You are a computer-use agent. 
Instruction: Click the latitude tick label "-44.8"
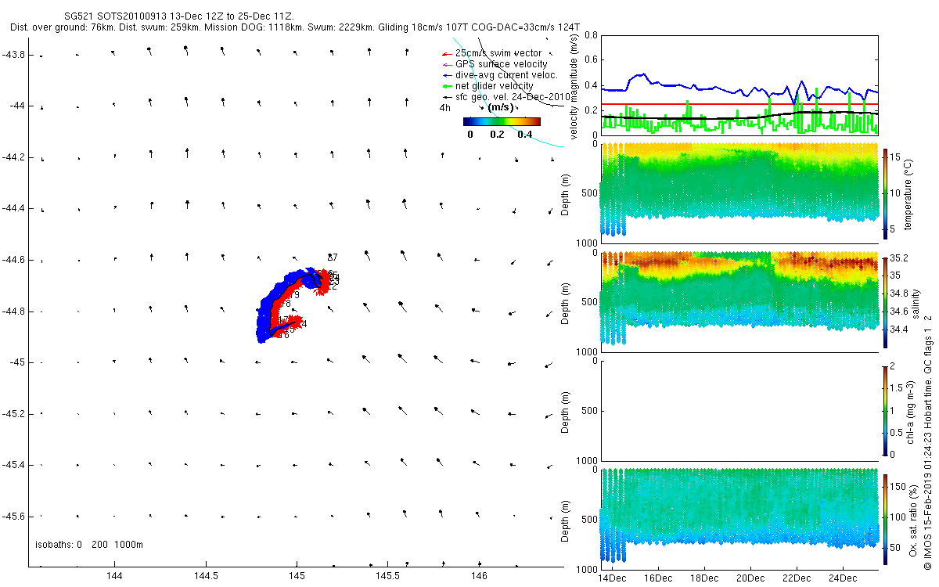pos(14,312)
